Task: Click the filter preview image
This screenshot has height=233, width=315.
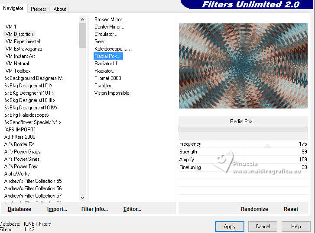Action: (243, 66)
